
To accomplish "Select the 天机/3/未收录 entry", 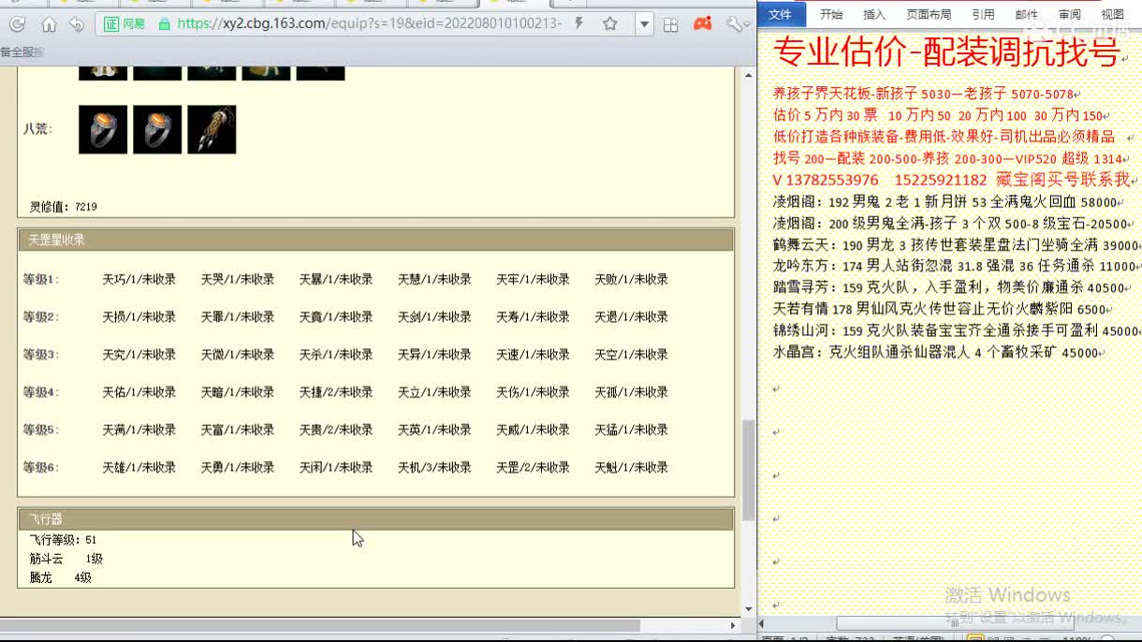I will (x=434, y=467).
